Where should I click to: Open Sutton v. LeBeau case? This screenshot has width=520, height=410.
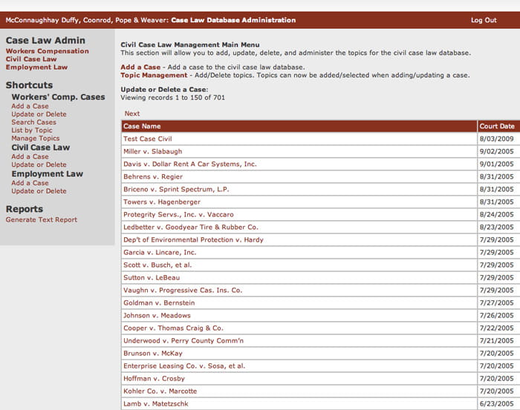(x=152, y=277)
